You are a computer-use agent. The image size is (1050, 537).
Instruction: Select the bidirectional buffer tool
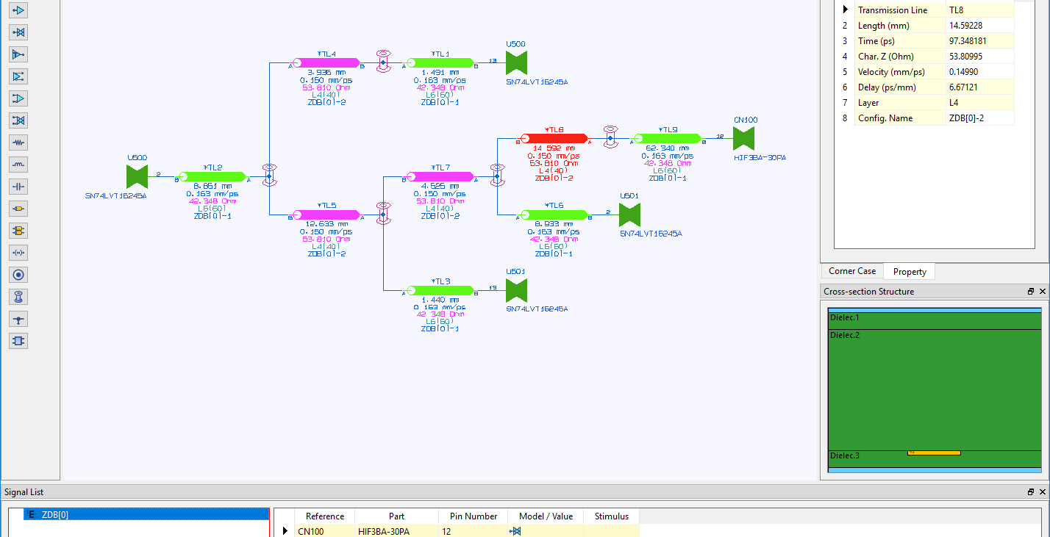(18, 32)
